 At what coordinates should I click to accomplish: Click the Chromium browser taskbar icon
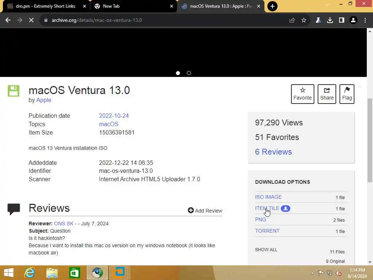[x=97, y=273]
